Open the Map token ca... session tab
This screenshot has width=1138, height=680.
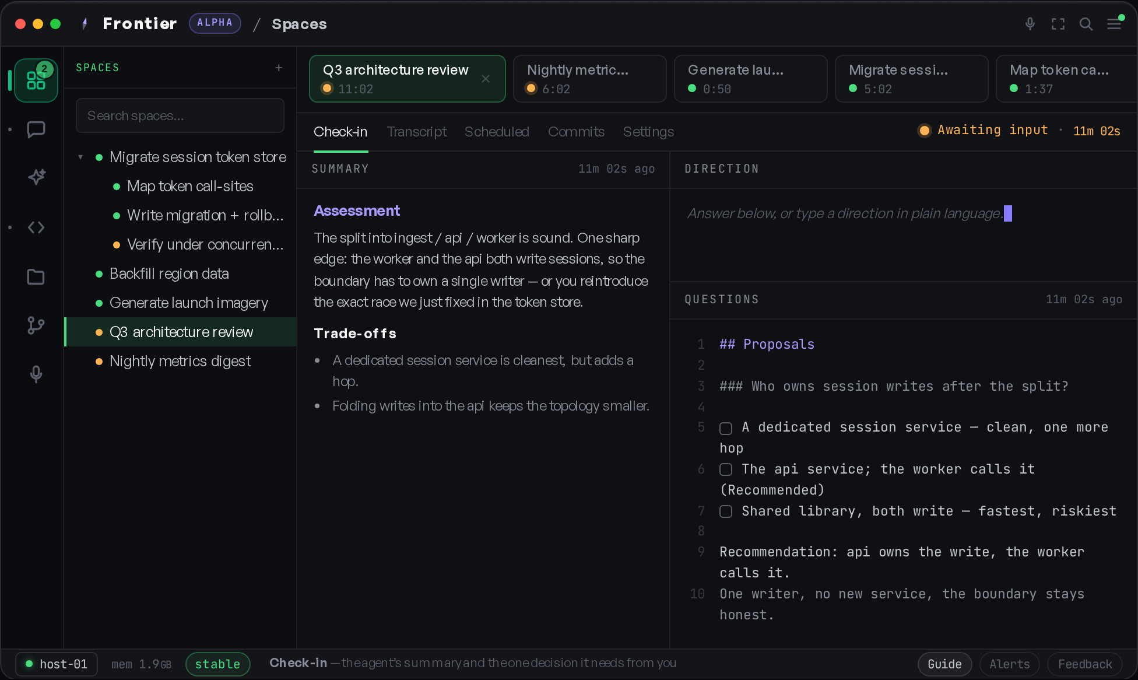pos(1066,79)
